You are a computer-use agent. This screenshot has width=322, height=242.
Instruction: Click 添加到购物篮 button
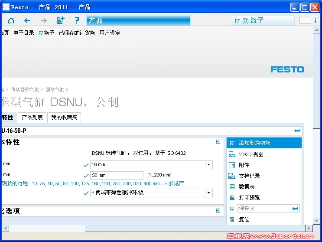click(x=264, y=143)
